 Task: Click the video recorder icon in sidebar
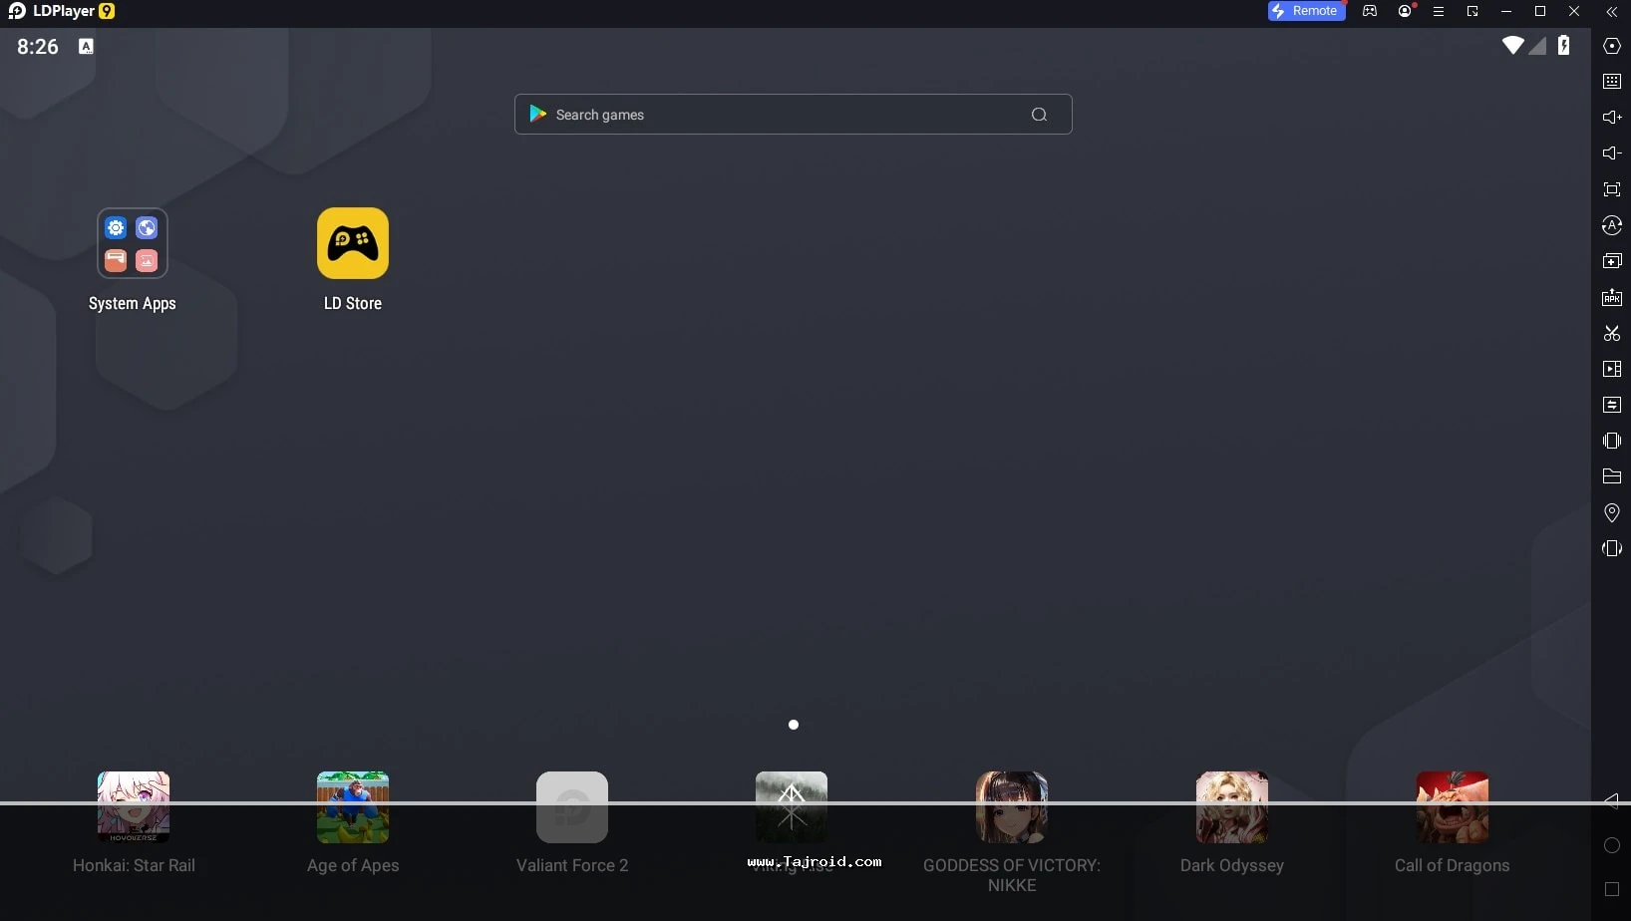tap(1611, 369)
